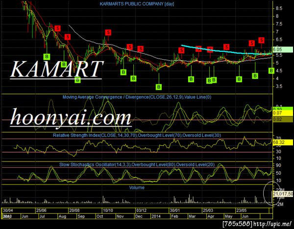Screen dimensions: 294x229
Task: Select the 7.5 price axis label
Action: click(x=279, y=24)
